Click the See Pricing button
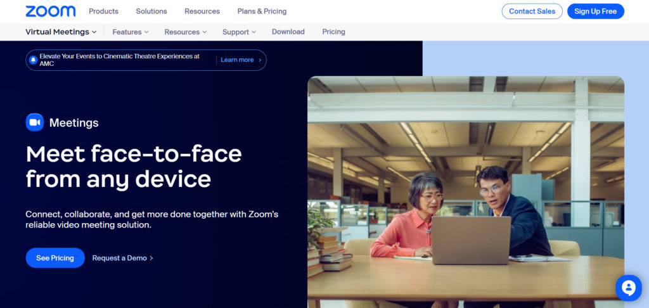This screenshot has height=308, width=649. pos(55,258)
